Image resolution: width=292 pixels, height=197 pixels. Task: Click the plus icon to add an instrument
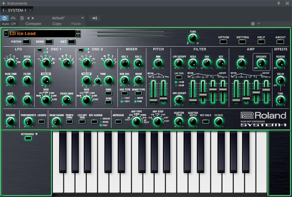pos(3,3)
